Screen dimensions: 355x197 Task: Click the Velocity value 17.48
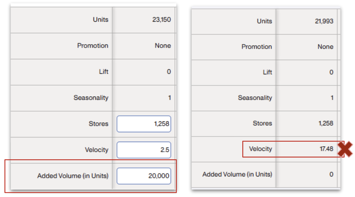[327, 149]
